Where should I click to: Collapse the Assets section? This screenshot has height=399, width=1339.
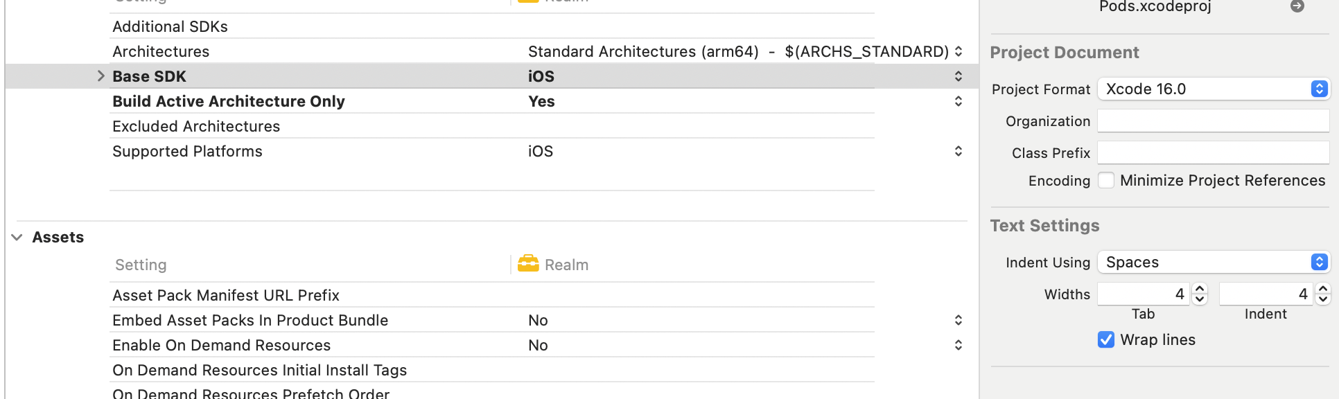coord(17,237)
